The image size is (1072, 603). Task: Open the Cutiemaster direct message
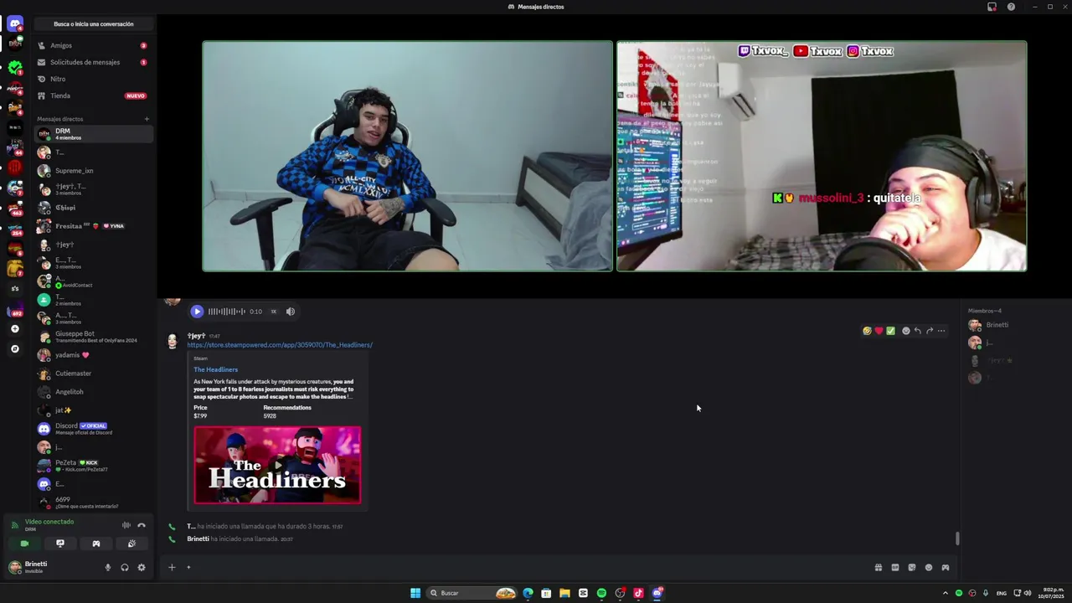[x=93, y=374]
